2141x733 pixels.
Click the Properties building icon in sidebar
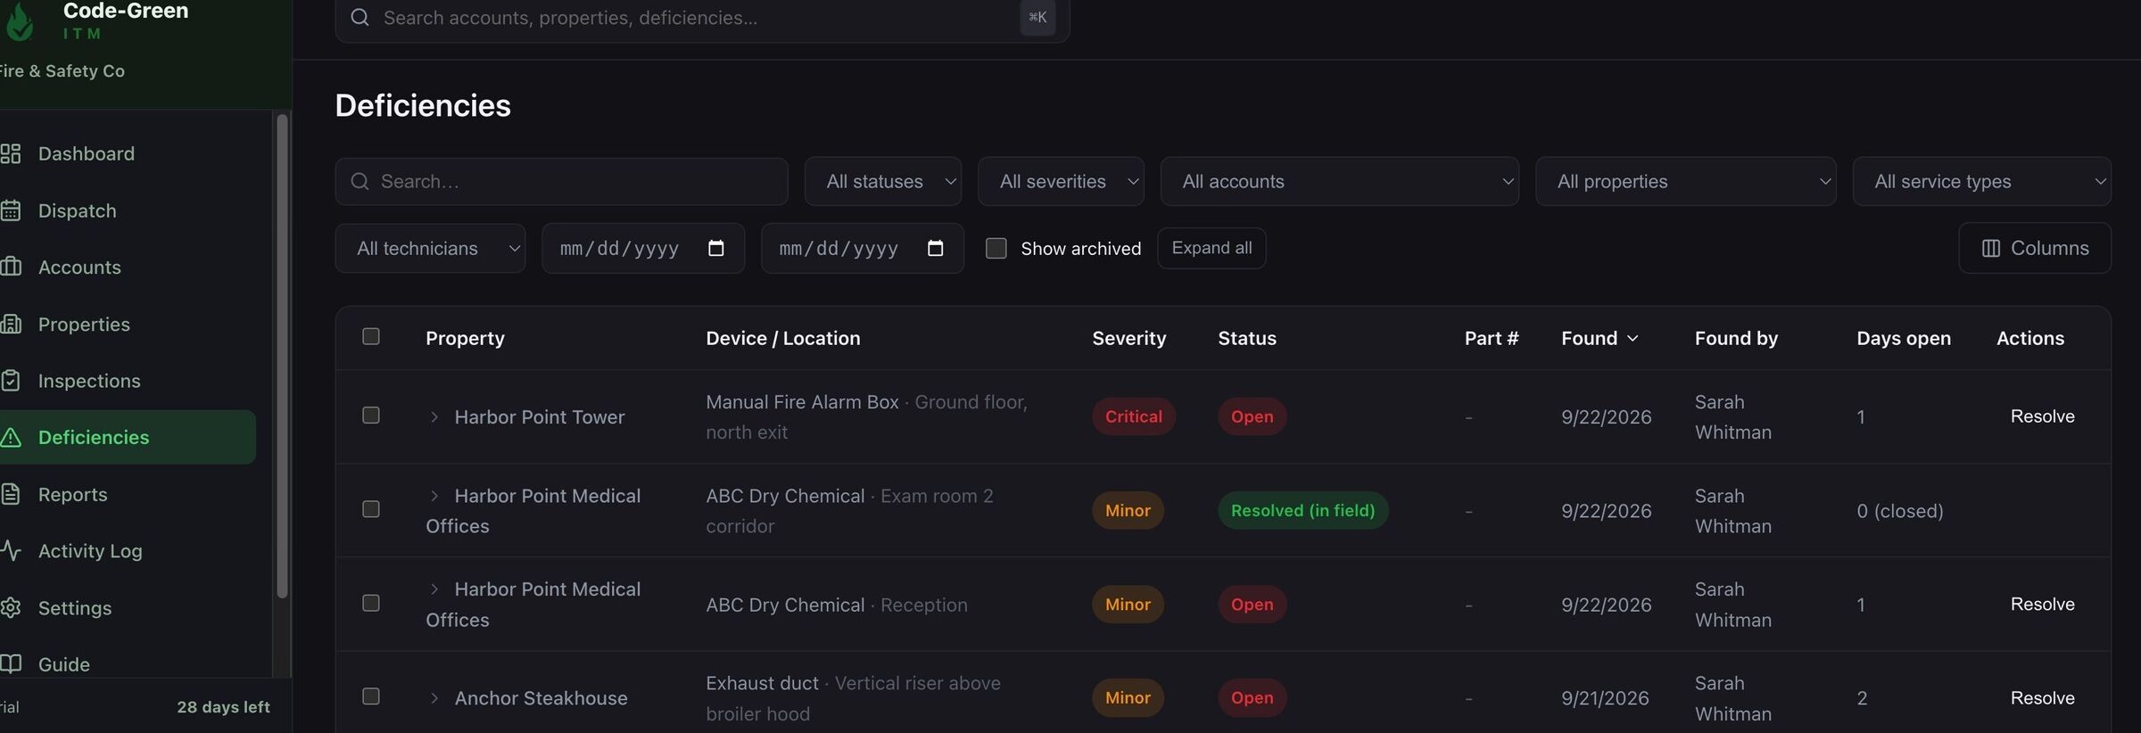coord(11,324)
